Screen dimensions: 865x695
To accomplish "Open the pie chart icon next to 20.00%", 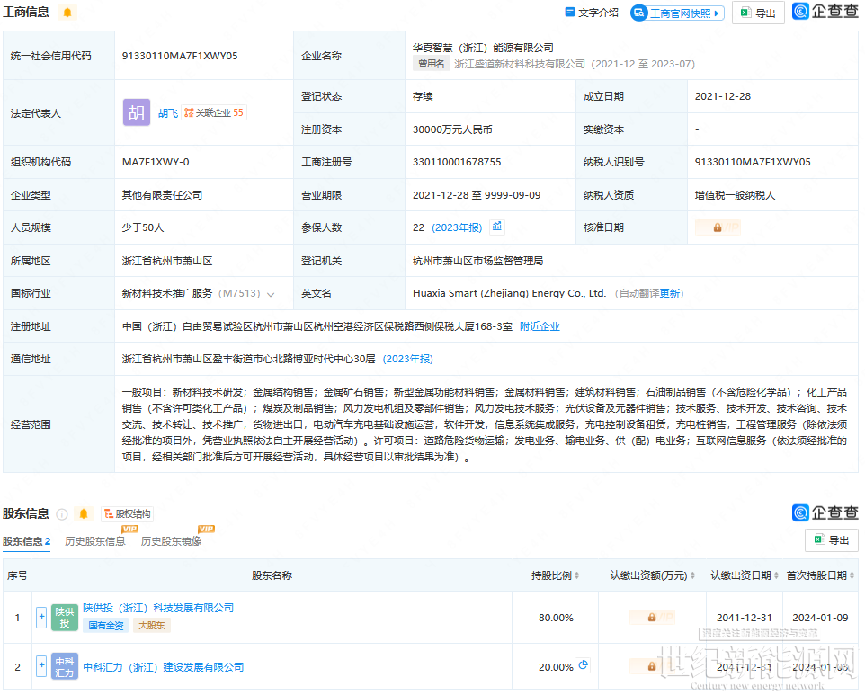I will click(584, 665).
